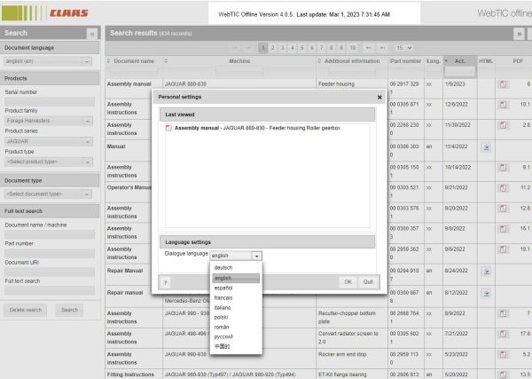The height and width of the screenshot is (379, 532).
Task: Sort results by Act. date column
Action: click(459, 61)
